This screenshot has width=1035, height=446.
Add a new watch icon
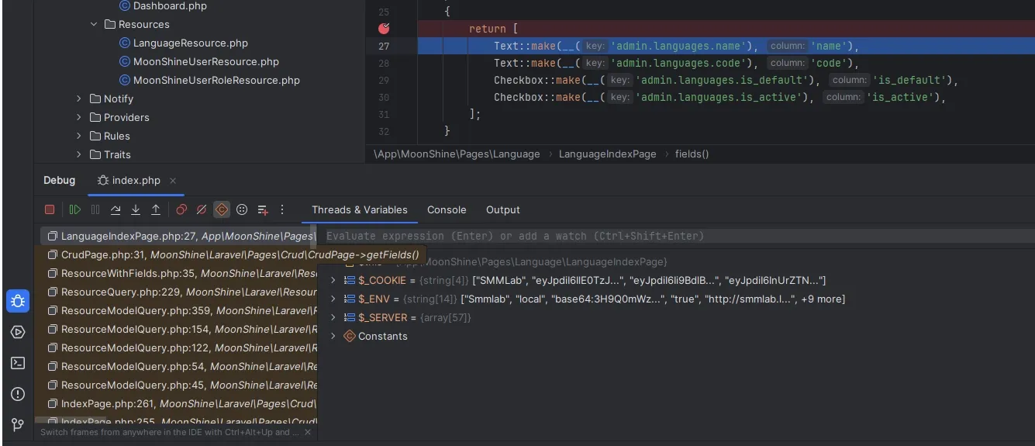[x=263, y=209]
